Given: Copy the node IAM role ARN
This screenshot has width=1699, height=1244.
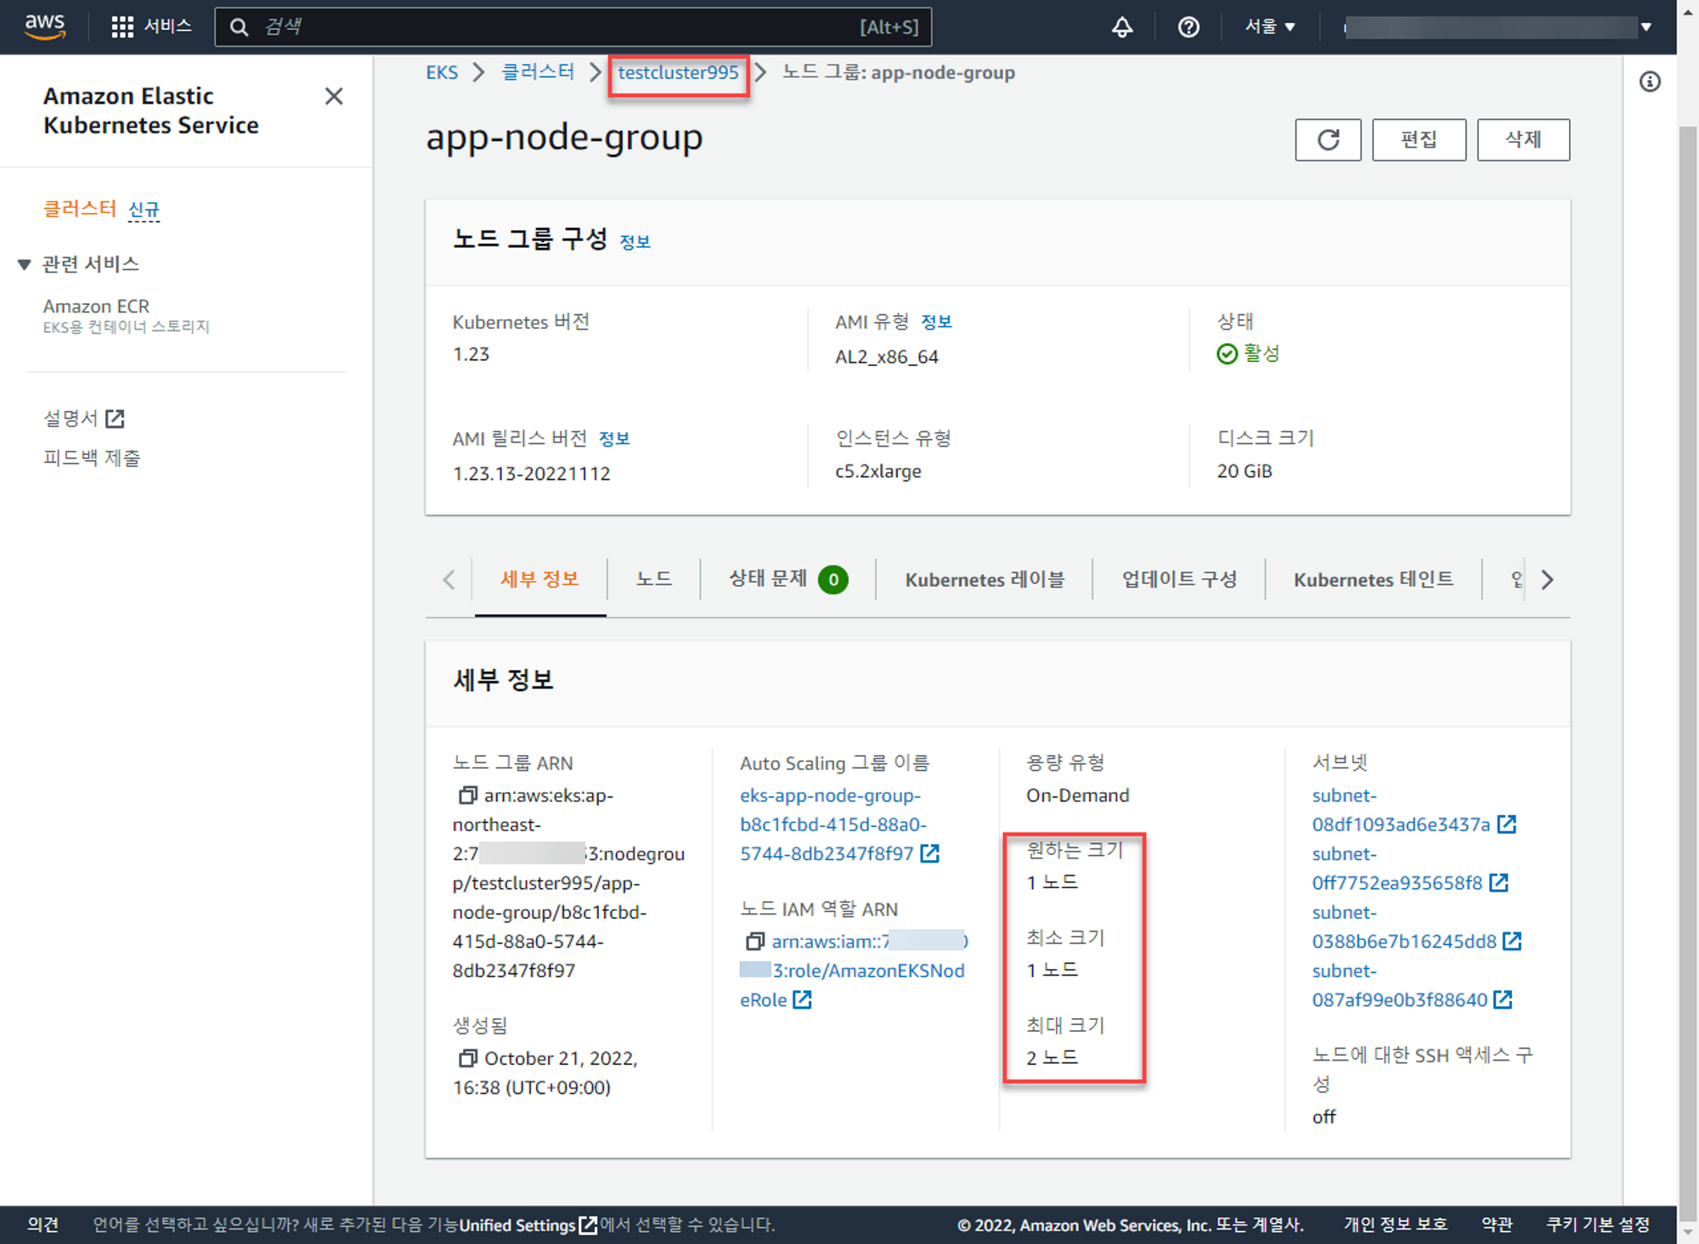Looking at the screenshot, I should pos(754,941).
